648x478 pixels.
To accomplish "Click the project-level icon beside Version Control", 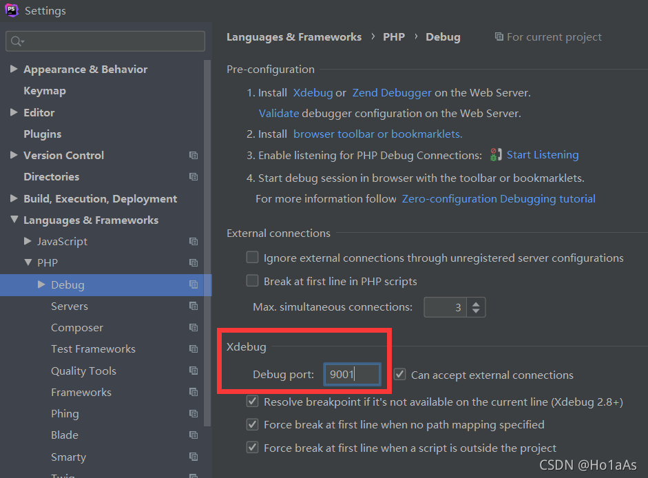I will [194, 156].
